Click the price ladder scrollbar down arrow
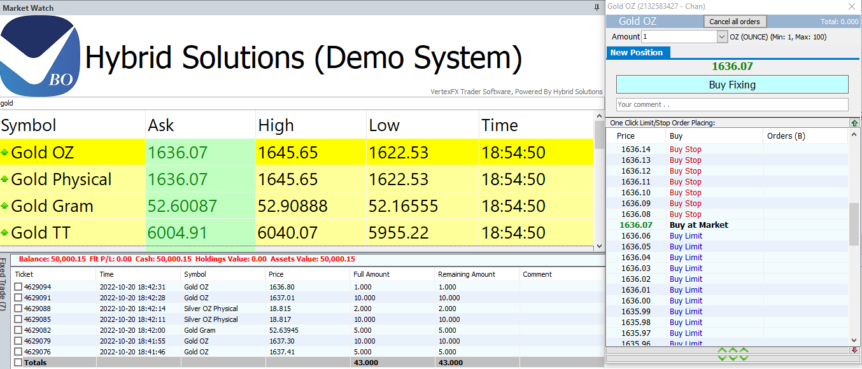 coord(854,340)
